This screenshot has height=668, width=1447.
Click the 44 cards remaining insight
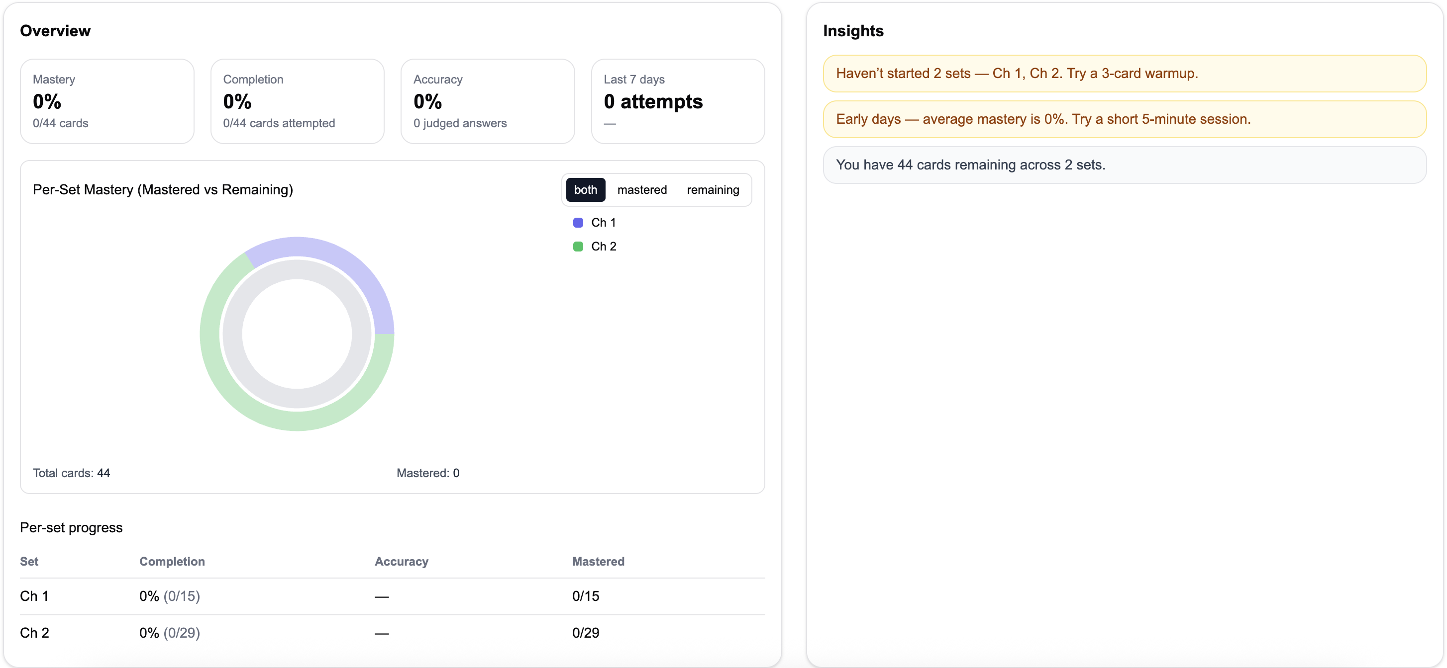[x=1124, y=165]
